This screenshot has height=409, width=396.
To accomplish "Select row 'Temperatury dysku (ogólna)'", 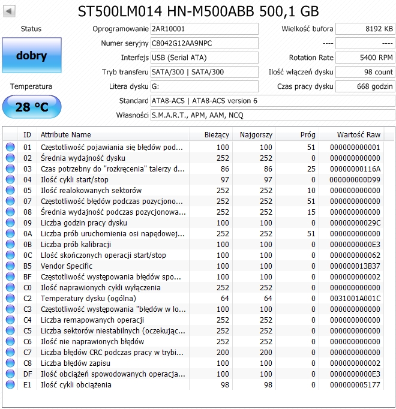I will click(x=193, y=298).
